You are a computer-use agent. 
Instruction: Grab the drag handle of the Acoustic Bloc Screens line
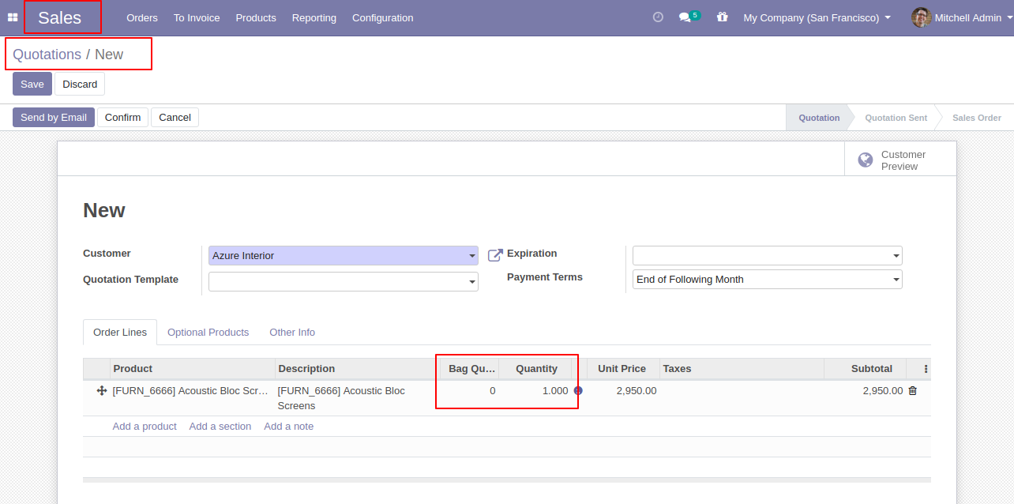[101, 390]
